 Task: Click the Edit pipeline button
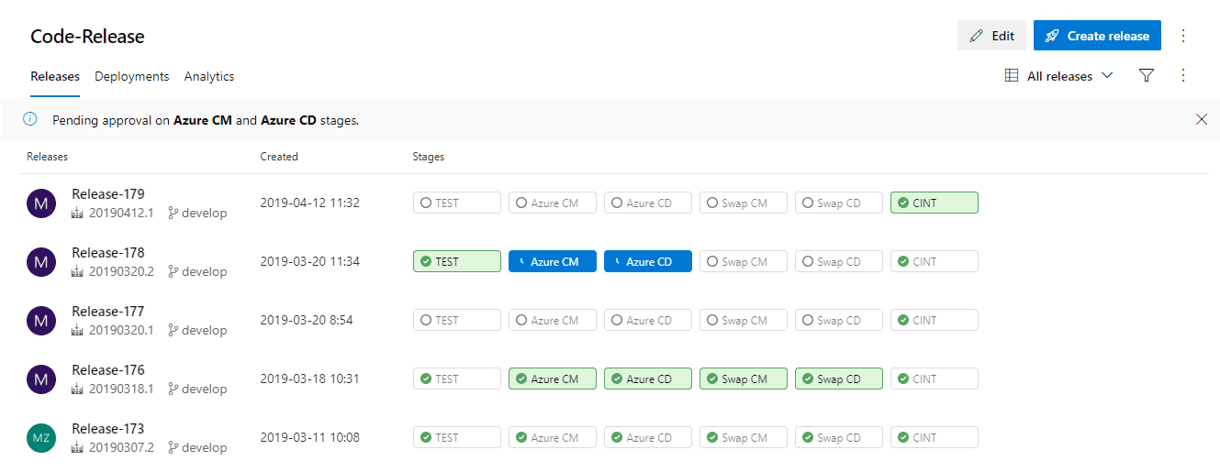coord(991,36)
